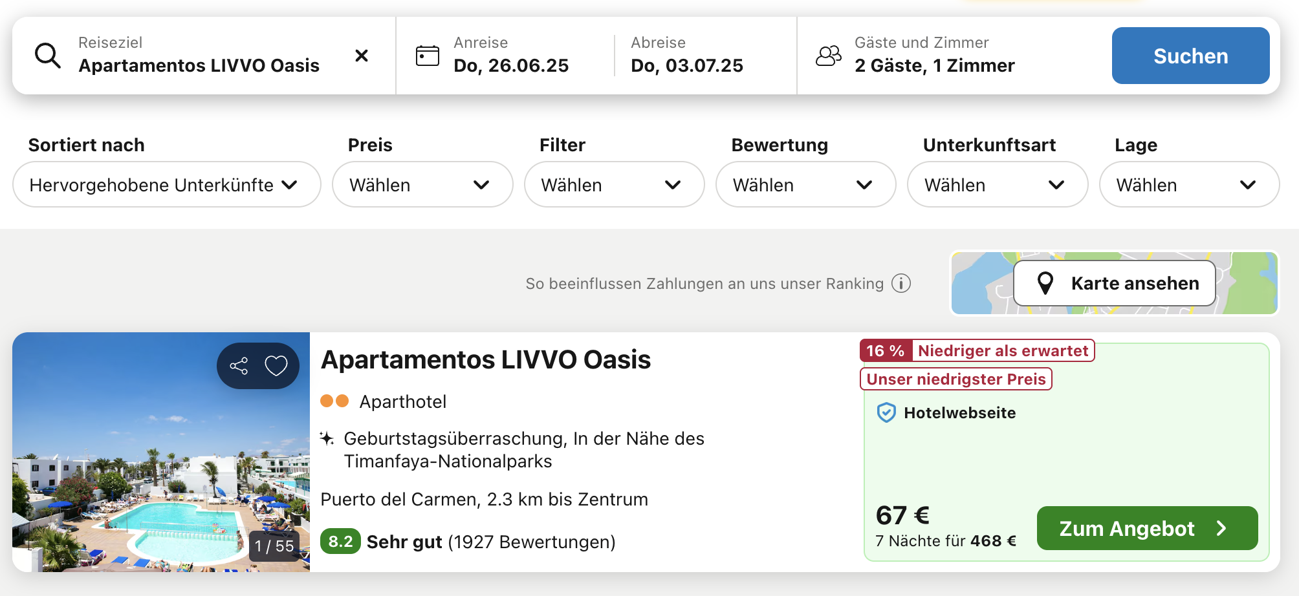Click the 'Puerto del Carmen, 2.3 km bis Zentrum' text
Screen dimensions: 1299x596
pos(485,500)
